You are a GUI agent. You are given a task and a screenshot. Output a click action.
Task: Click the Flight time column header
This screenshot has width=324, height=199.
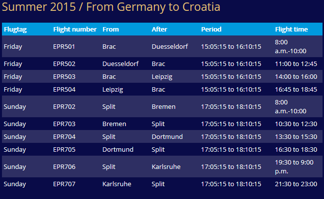coord(291,30)
